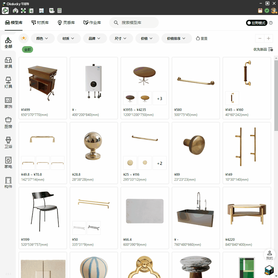Open the 灵感库 tab
Screen dimensions: 278x278
tap(66, 23)
